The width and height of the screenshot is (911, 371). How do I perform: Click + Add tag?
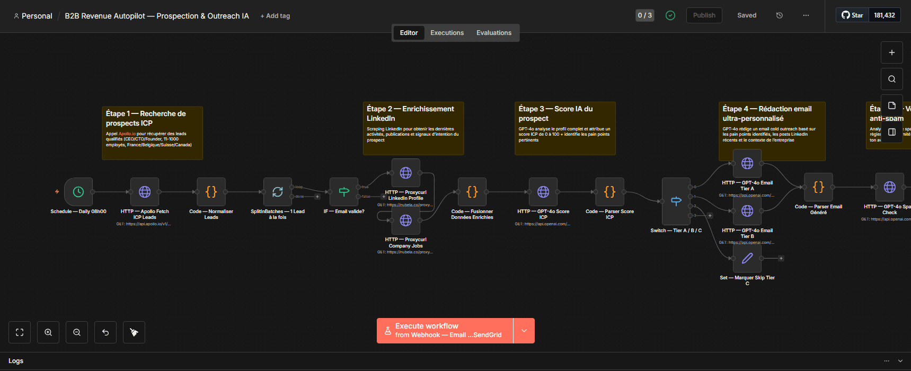click(x=275, y=16)
